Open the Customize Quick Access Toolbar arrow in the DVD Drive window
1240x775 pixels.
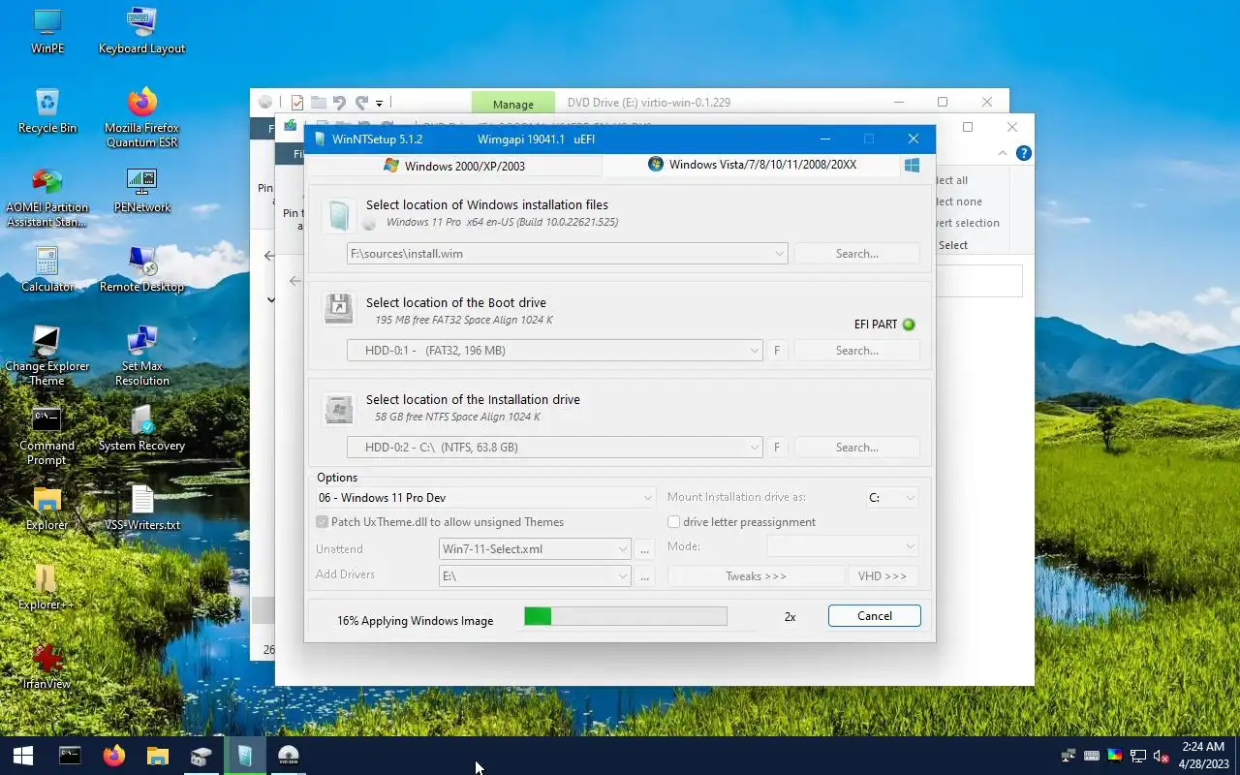click(x=379, y=103)
